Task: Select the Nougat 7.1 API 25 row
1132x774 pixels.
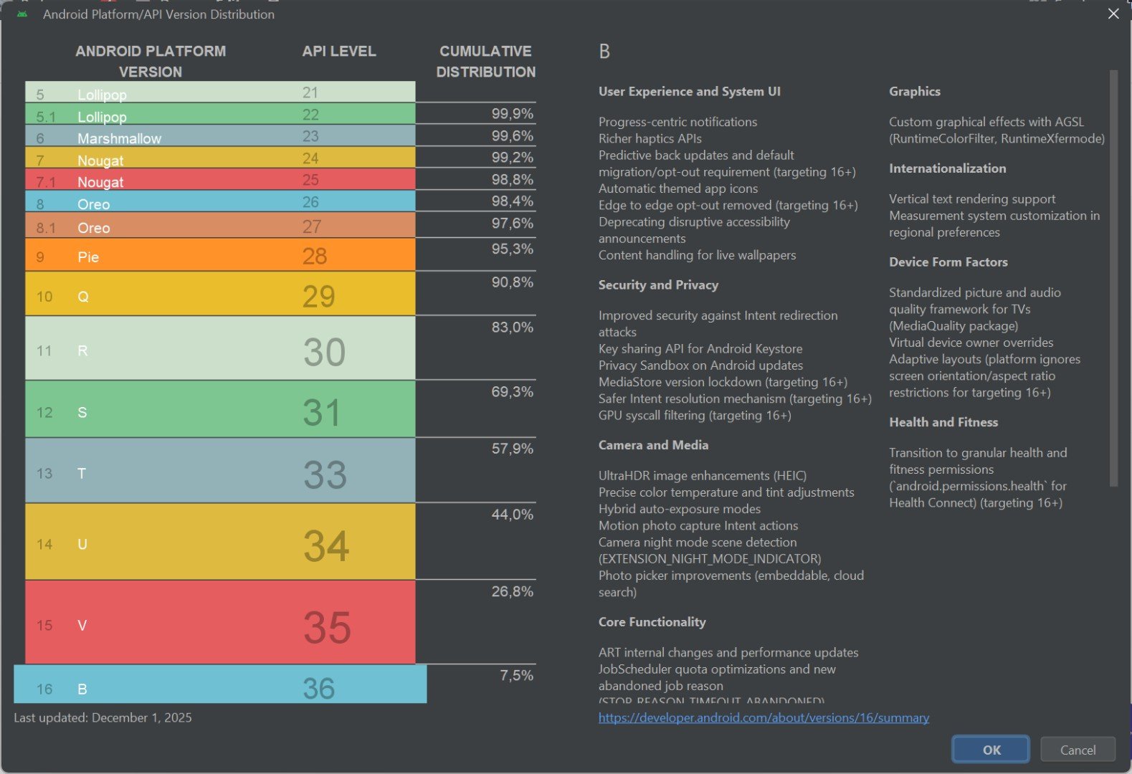Action: point(220,180)
